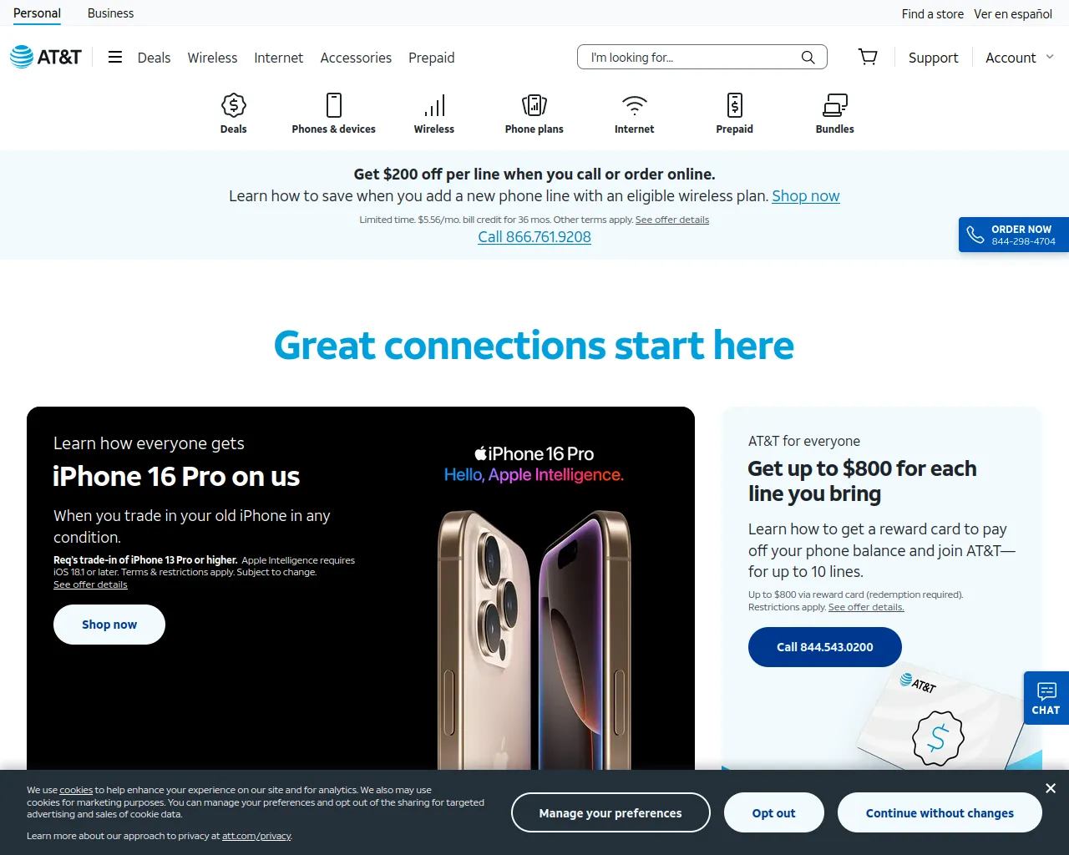1069x855 pixels.
Task: Open Accessories in the top navigation
Action: (x=356, y=58)
